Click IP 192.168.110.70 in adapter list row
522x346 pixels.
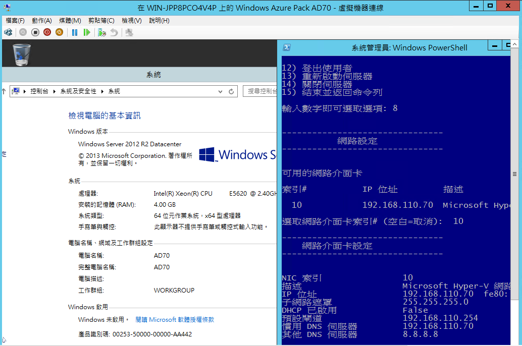tap(398, 205)
